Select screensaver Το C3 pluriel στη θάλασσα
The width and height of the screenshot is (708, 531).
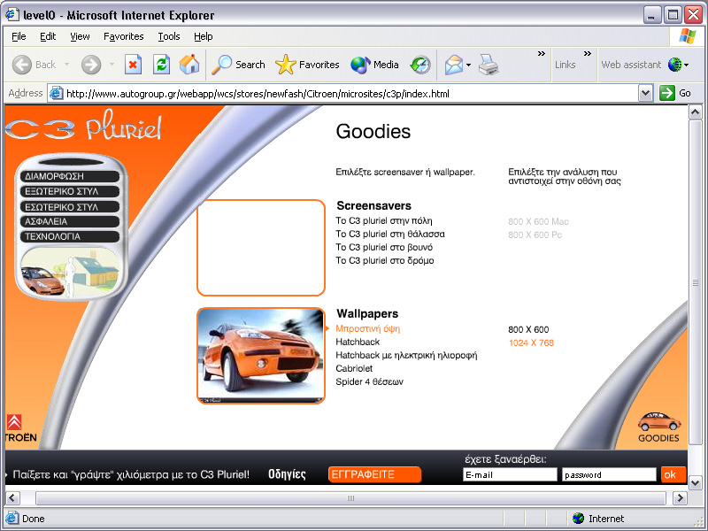390,234
